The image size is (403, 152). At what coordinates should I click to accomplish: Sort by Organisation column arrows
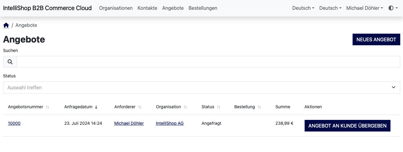pos(185,107)
